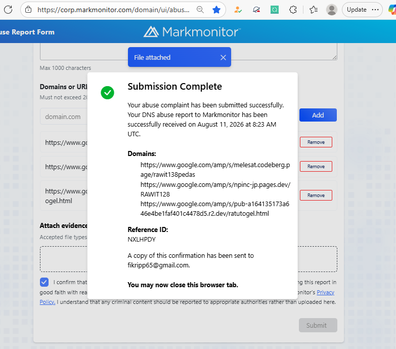396x349 pixels.
Task: Open the puzzle-piece Extensions icon
Action: click(x=293, y=10)
